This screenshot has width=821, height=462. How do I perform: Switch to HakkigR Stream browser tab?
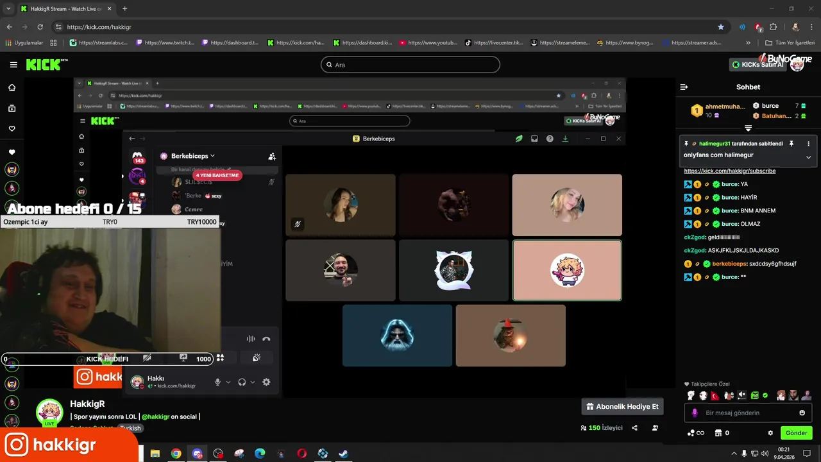coord(65,8)
